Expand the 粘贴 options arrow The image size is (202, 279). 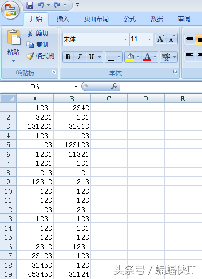[13, 61]
